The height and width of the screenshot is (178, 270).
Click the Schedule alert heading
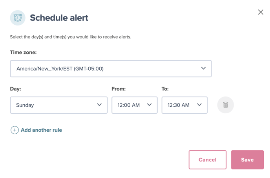59,18
